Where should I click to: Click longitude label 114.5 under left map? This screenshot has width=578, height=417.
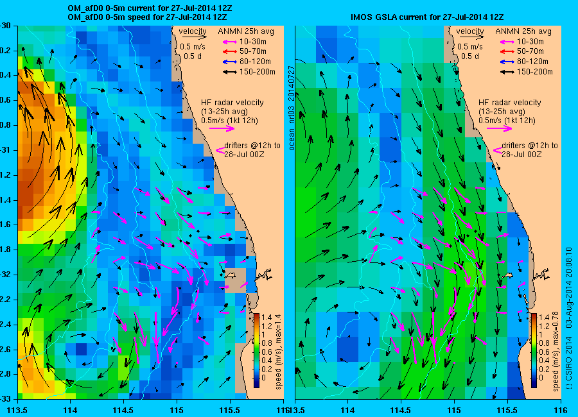(x=123, y=411)
